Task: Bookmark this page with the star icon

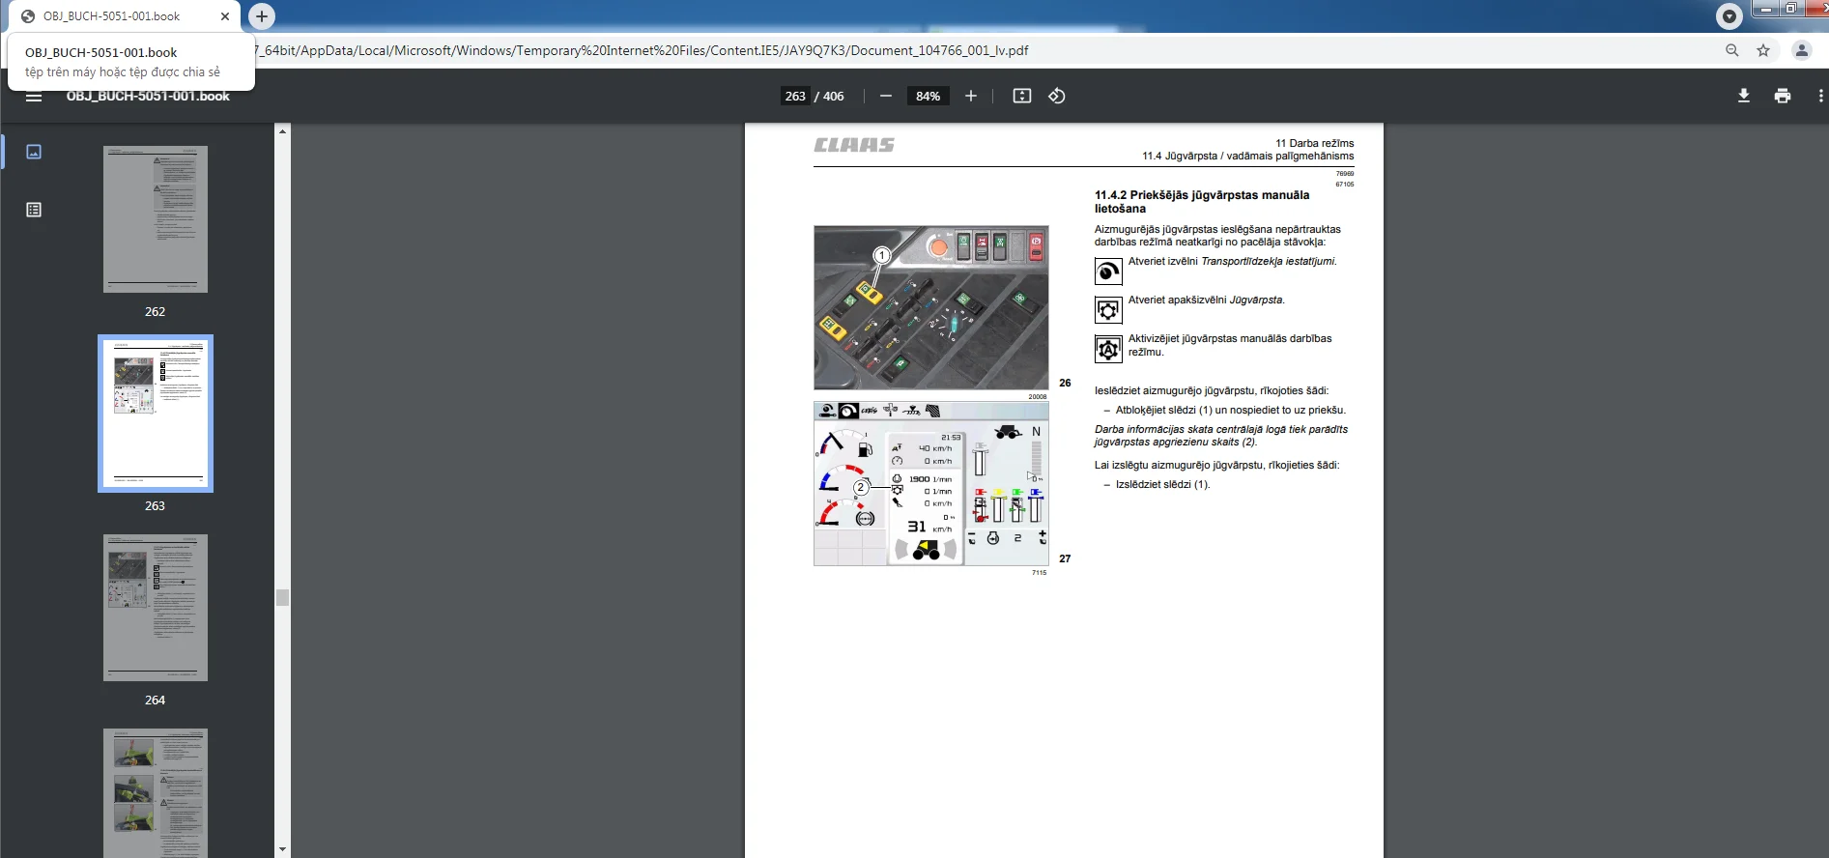Action: point(1763,50)
